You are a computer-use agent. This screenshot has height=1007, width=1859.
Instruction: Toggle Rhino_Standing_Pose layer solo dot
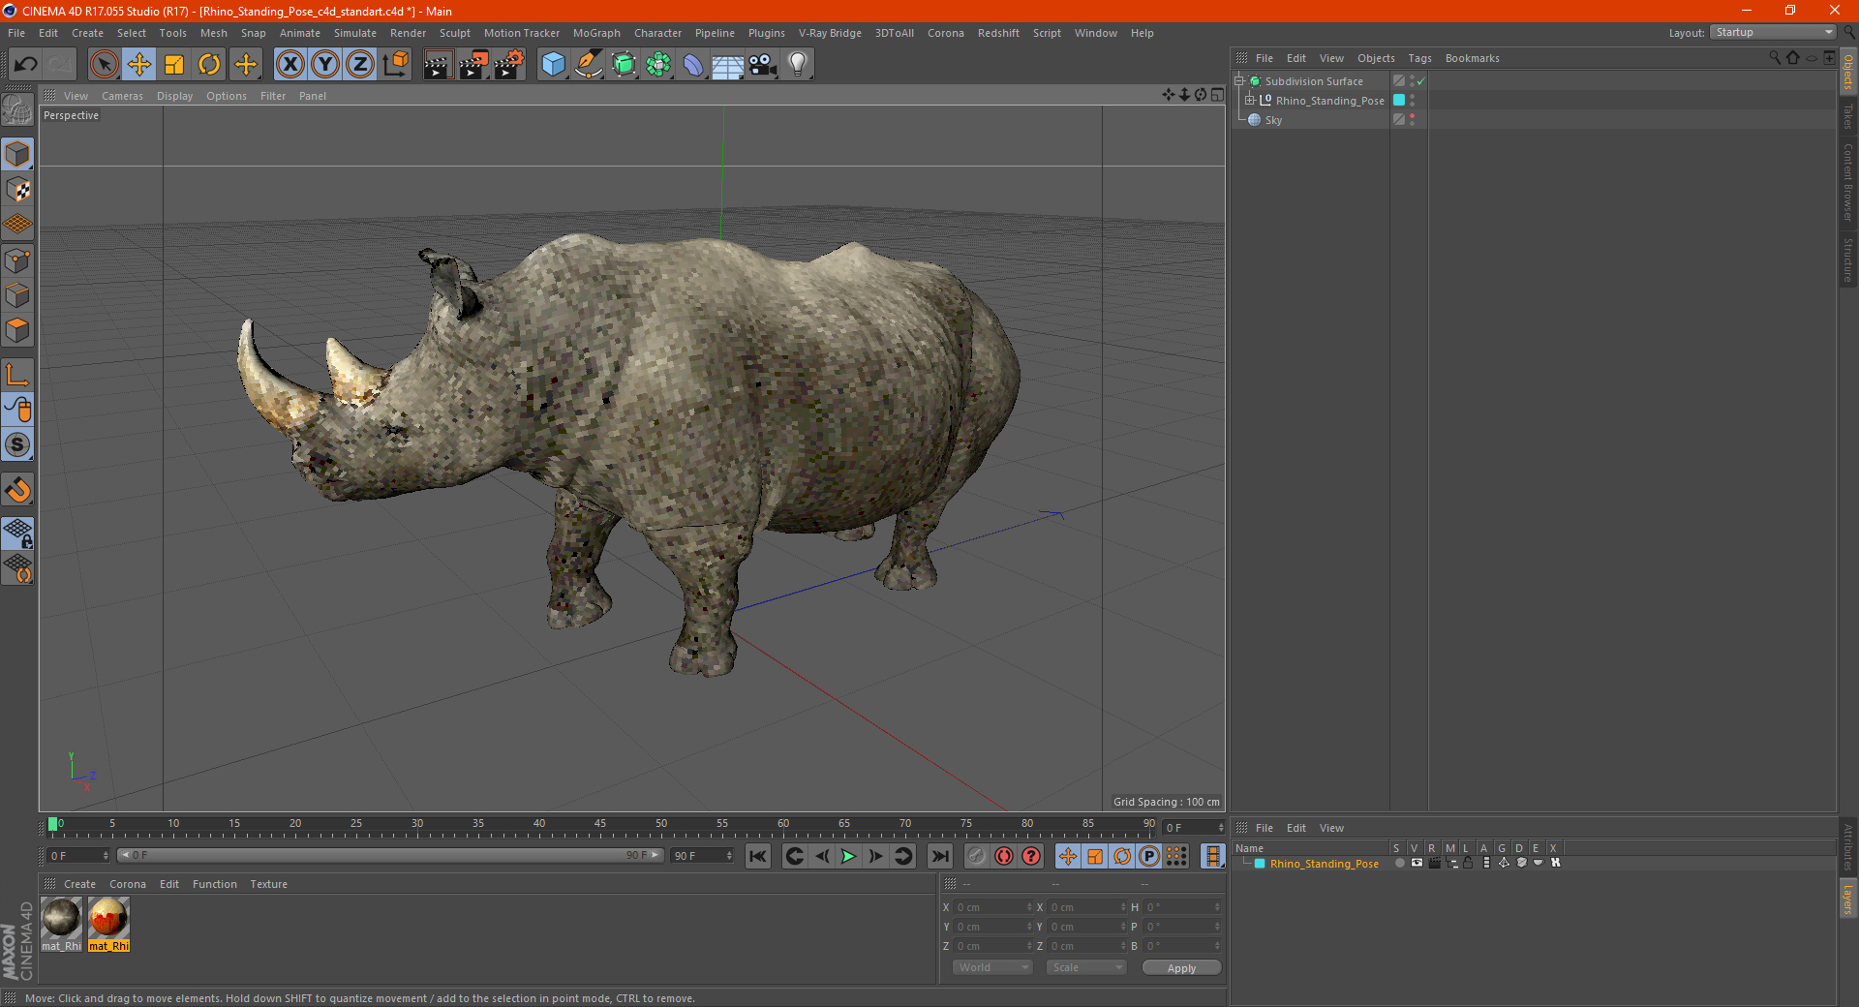1399,863
